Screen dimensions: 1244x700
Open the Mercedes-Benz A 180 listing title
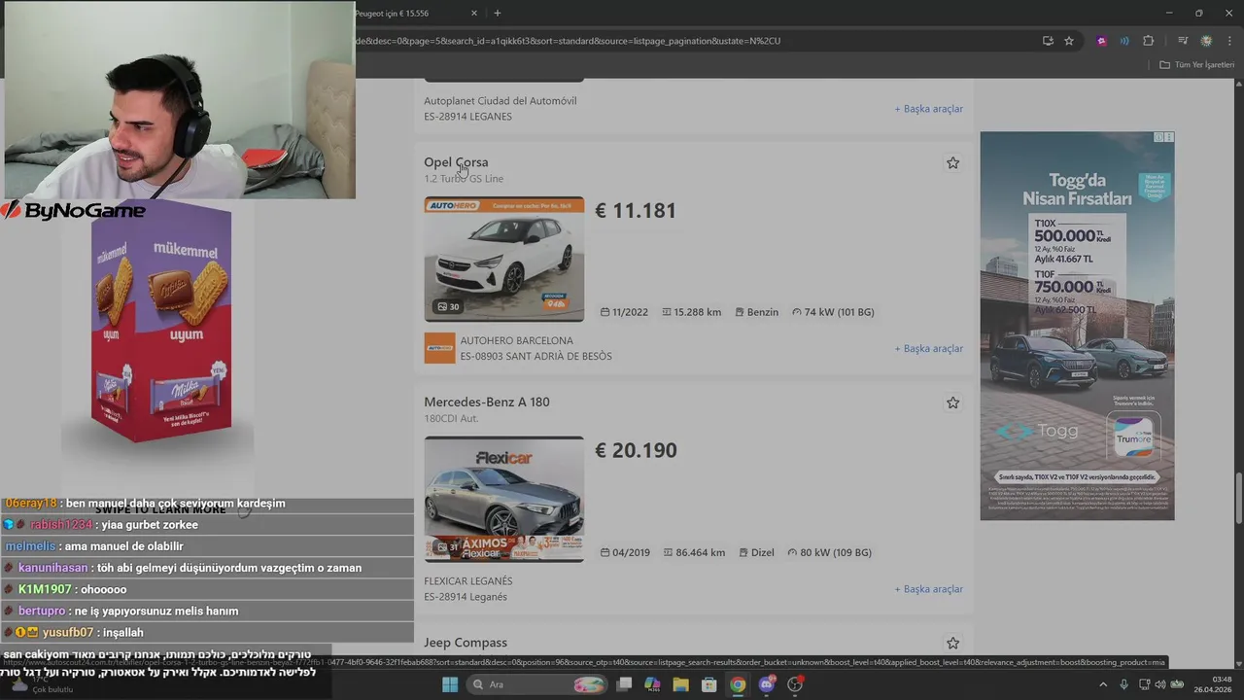[487, 402]
